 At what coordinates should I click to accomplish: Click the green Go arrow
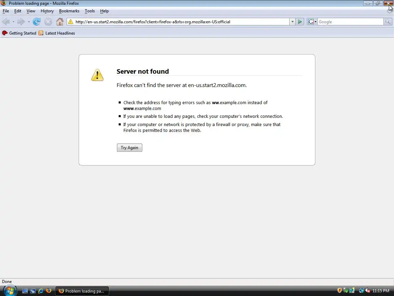click(300, 22)
